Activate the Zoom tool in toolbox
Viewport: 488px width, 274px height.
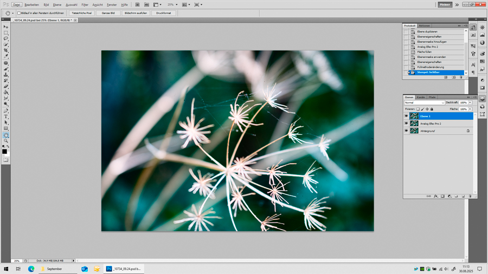(6, 141)
